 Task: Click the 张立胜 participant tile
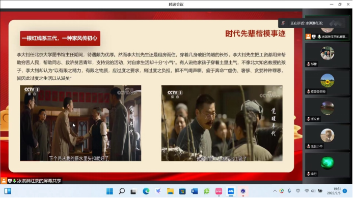(327, 111)
